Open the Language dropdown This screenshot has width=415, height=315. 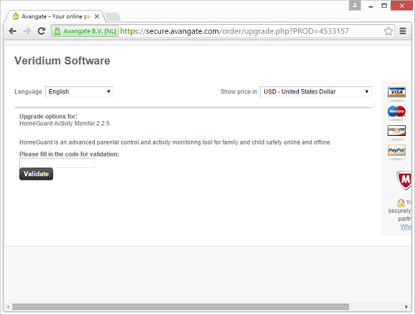point(79,92)
